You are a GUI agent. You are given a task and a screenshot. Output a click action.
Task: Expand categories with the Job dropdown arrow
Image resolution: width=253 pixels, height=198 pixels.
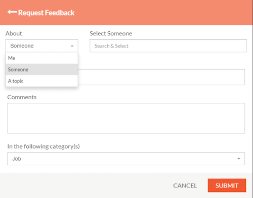pos(239,159)
